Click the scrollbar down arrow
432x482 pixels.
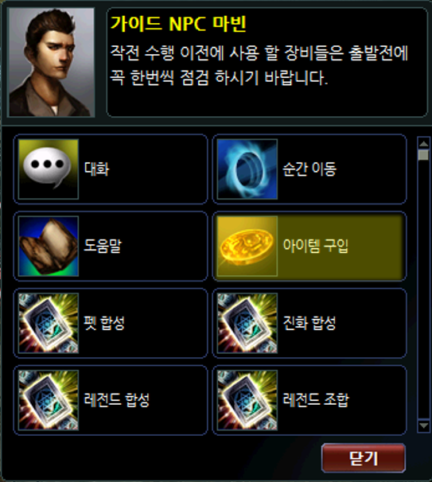pos(424,426)
